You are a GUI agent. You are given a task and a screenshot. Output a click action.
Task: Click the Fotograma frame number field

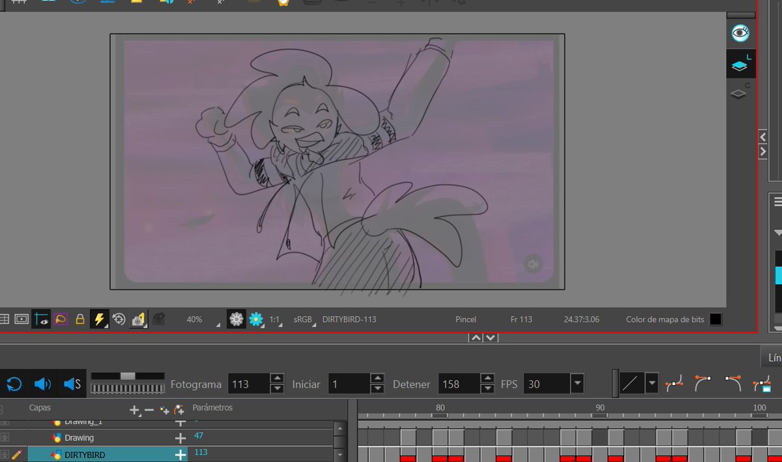tap(248, 384)
